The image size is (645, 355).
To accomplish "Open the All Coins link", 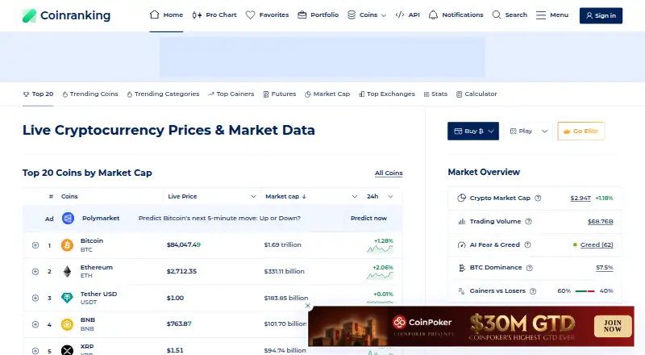I will coord(389,173).
